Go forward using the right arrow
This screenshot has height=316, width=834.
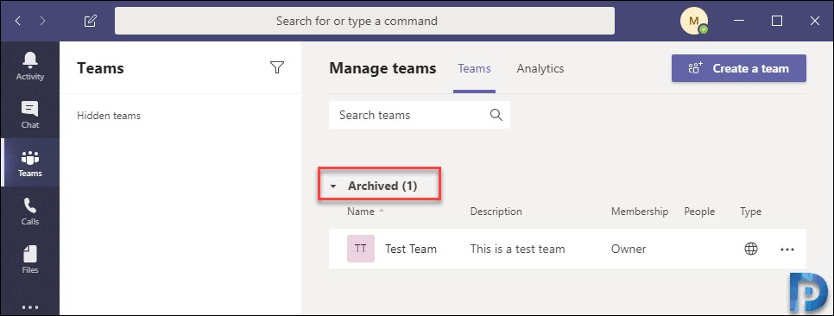pos(42,22)
